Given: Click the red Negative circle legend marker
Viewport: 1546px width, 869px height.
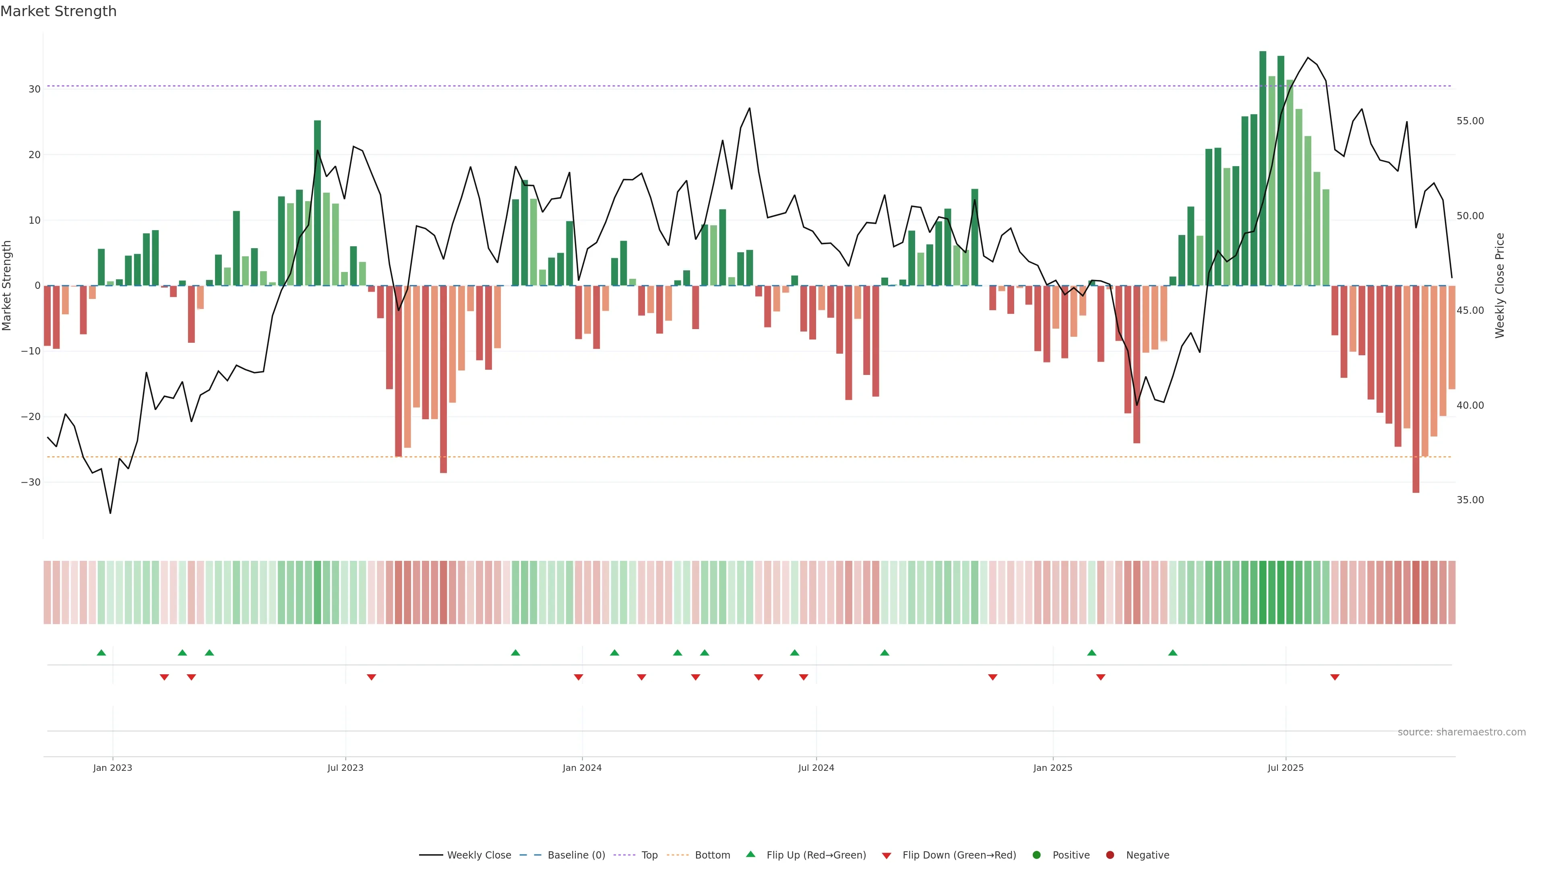Looking at the screenshot, I should (x=1110, y=855).
